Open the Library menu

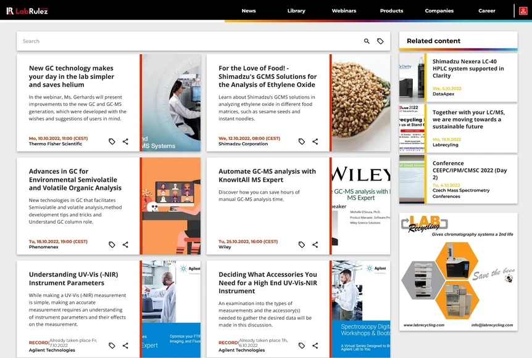tap(296, 11)
